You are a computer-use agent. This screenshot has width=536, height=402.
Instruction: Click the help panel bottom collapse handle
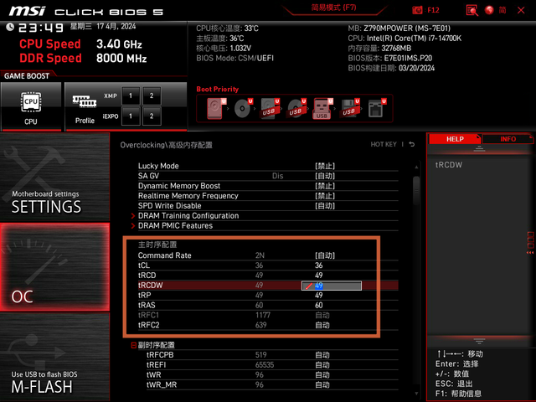point(479,341)
